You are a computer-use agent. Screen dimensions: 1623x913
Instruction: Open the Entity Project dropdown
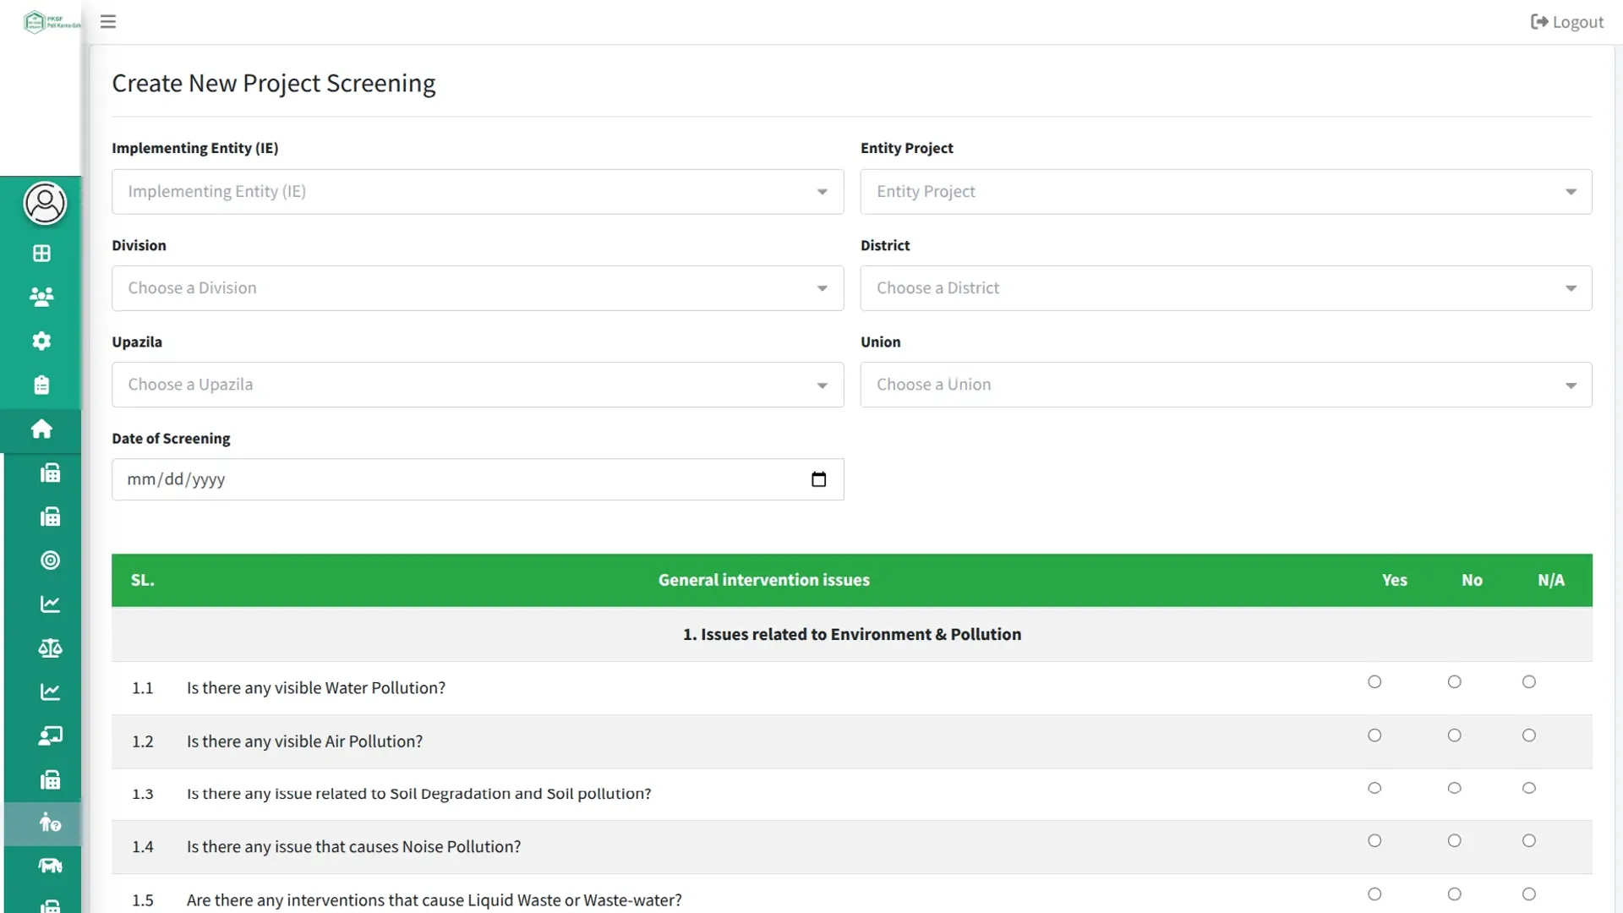(1226, 192)
